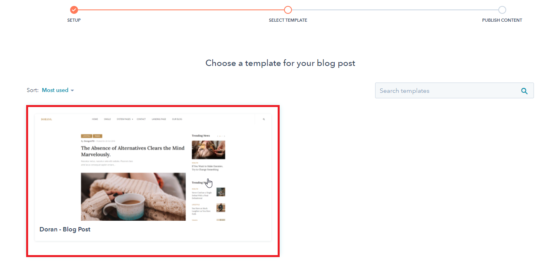
Task: Click the Publish Content step circle
Action: (x=502, y=10)
